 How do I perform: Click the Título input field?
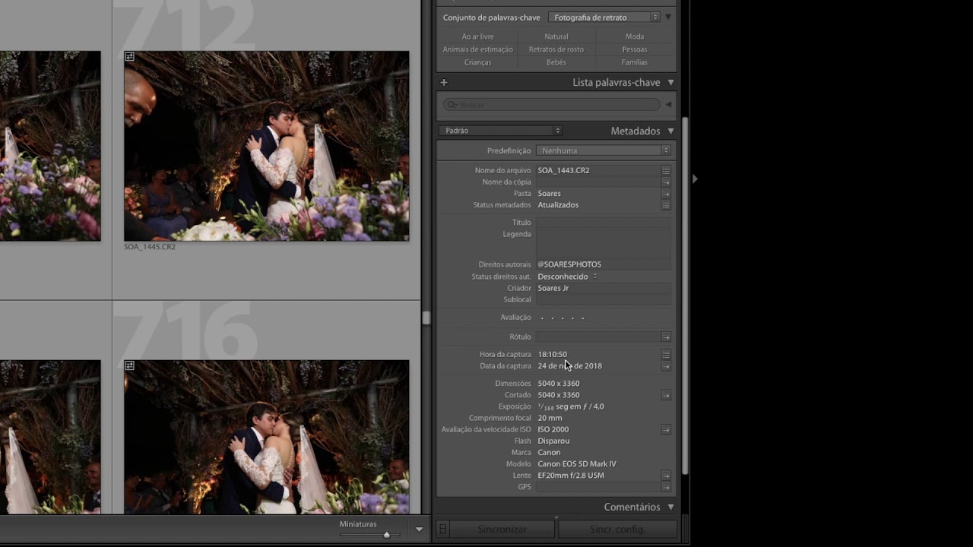pyautogui.click(x=604, y=223)
